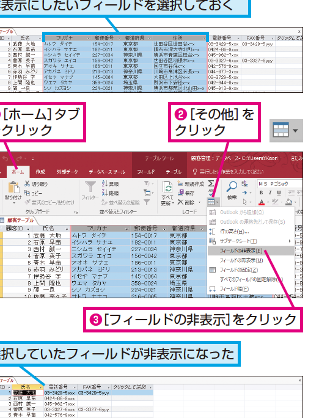Click 書式のコピー/貼り付け format painter

tap(50, 202)
